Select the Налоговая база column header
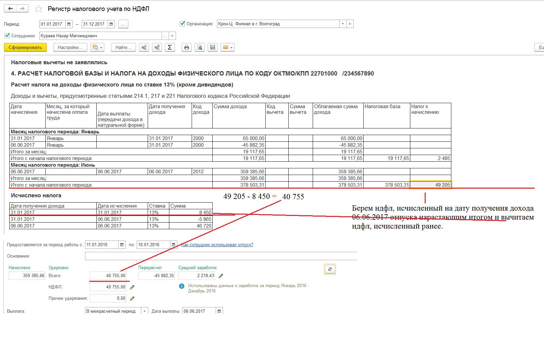Screen dimensions: 544x343 pos(387,115)
